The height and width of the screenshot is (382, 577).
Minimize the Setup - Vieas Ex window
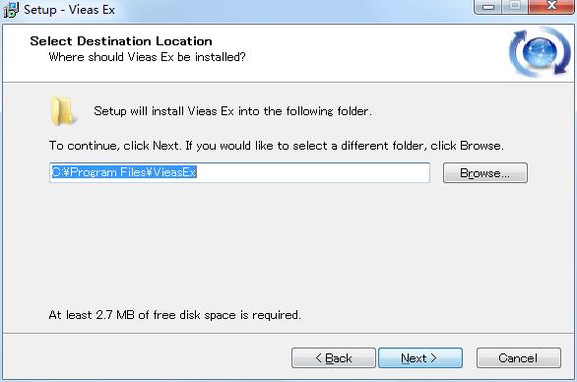point(488,7)
